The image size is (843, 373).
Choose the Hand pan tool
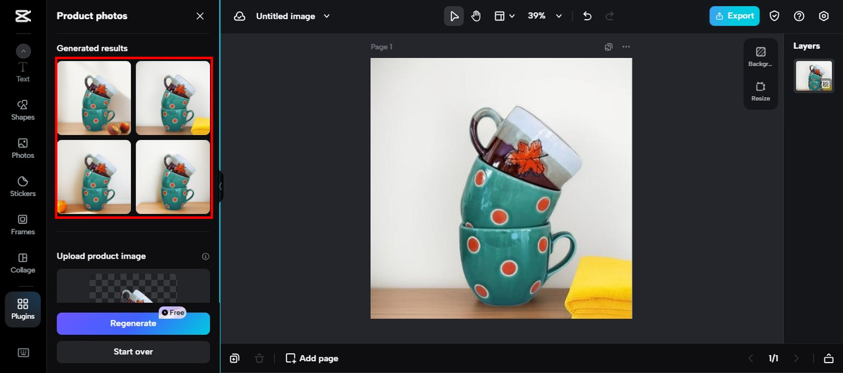(476, 16)
